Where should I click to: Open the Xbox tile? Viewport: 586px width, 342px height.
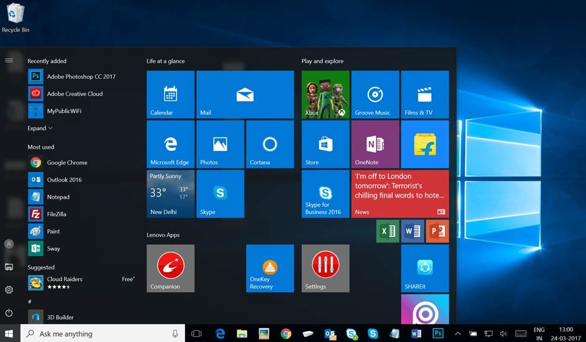(325, 95)
